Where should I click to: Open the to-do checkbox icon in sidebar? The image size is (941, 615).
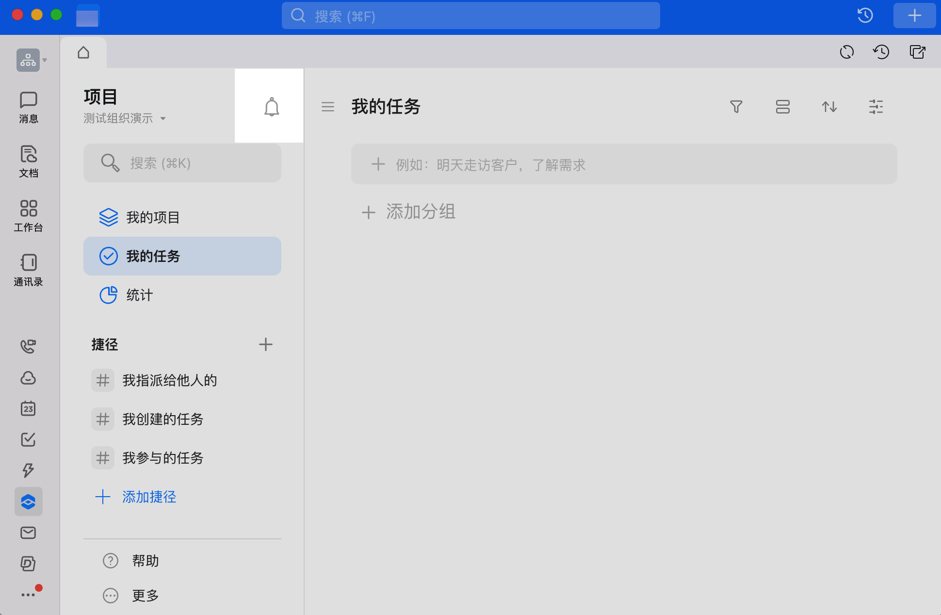(28, 439)
